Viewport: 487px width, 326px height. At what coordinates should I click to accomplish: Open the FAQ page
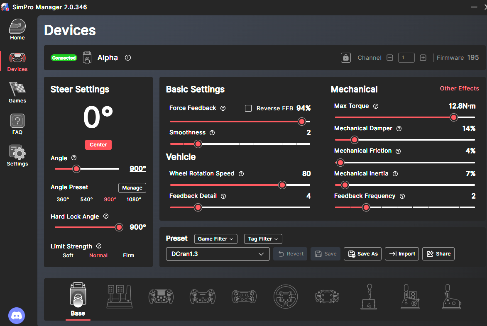(17, 124)
